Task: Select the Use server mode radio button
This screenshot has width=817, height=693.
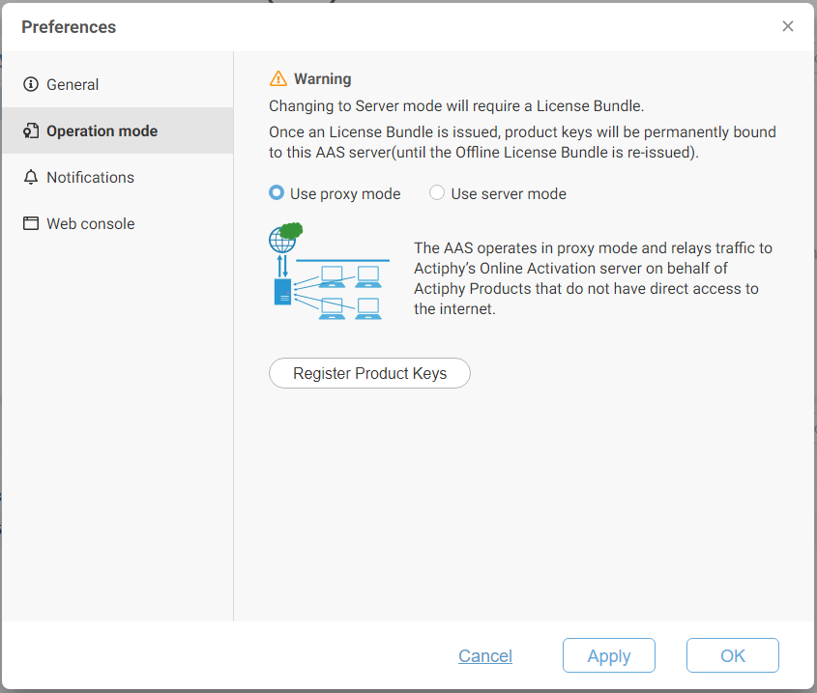Action: 437,192
